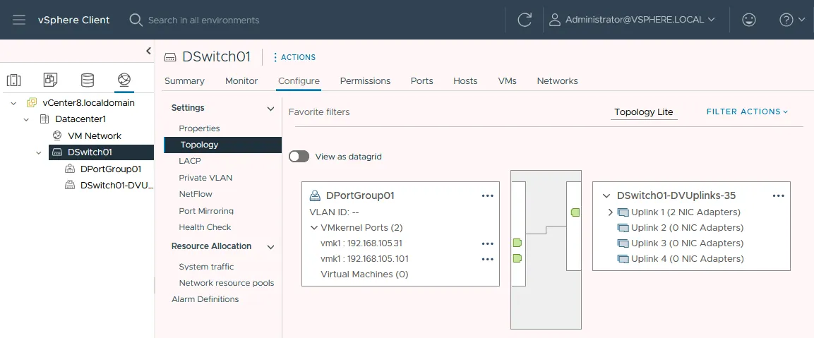Collapse the Settings section
This screenshot has height=338, width=814.
(270, 109)
